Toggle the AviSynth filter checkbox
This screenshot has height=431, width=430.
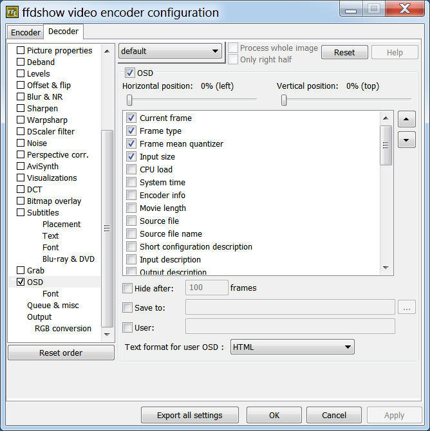pos(21,167)
